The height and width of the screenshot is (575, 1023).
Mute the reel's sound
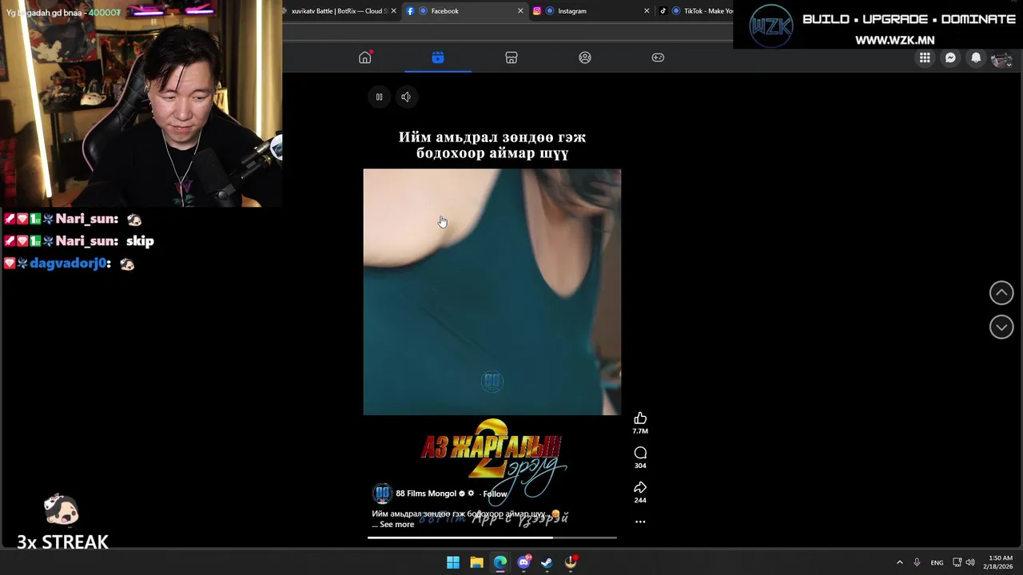click(x=406, y=97)
